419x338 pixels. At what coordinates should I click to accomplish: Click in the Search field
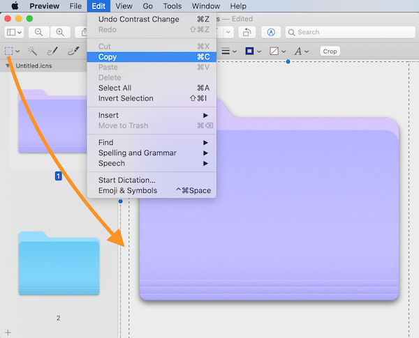[351, 32]
